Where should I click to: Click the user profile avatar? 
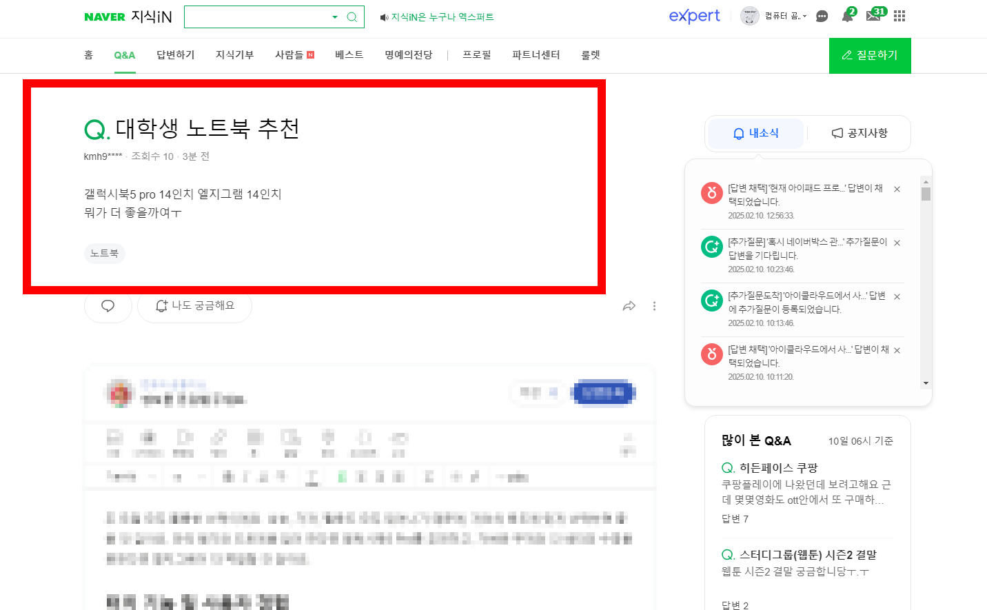coord(749,16)
